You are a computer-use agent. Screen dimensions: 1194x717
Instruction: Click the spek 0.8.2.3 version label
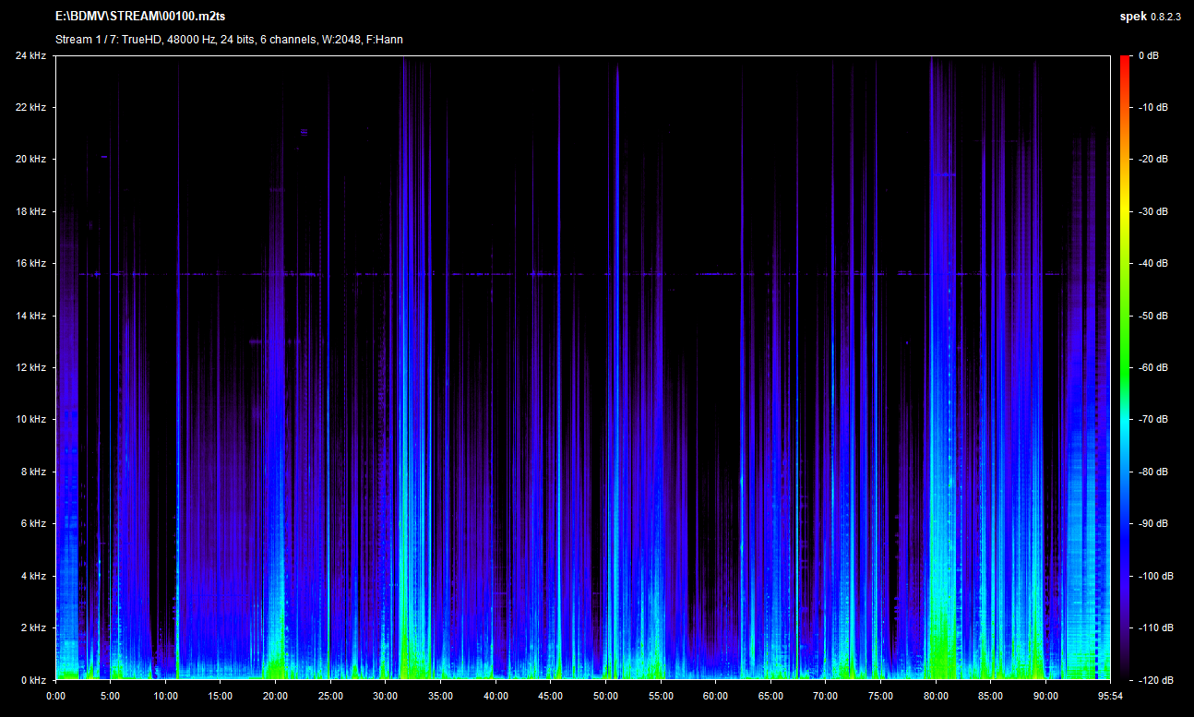click(x=1149, y=17)
